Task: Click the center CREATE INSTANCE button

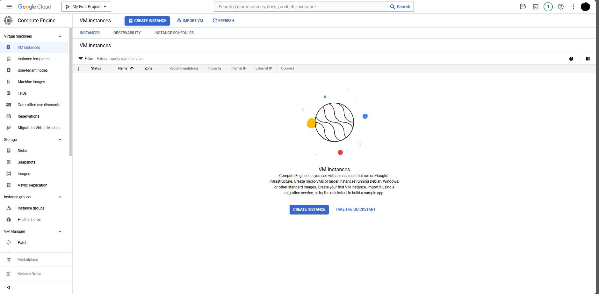Action: point(309,209)
